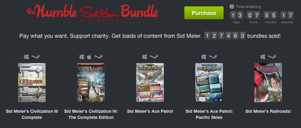Click the Steam icon above Ace Patrol
301x128 pixels.
point(154,57)
